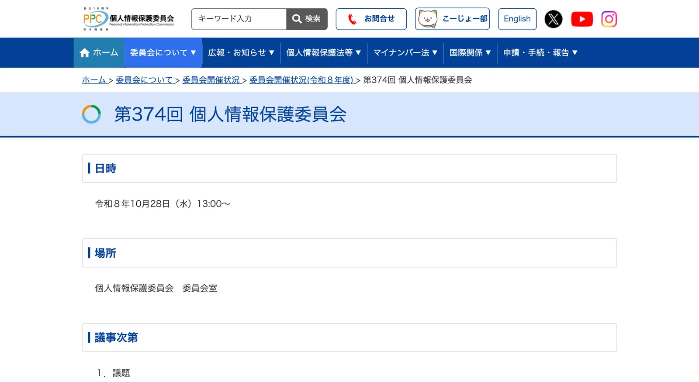Screen dimensions: 699x382
Task: Click the page heading 第374回 個人情報保護委員会
Action: pos(231,114)
